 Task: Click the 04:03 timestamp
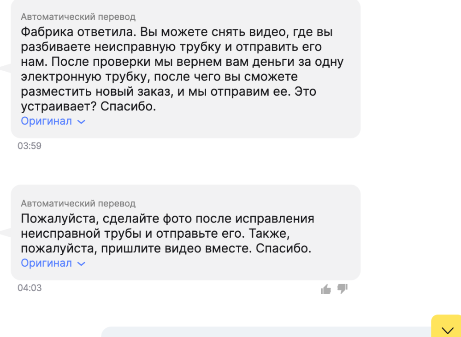pyautogui.click(x=30, y=288)
